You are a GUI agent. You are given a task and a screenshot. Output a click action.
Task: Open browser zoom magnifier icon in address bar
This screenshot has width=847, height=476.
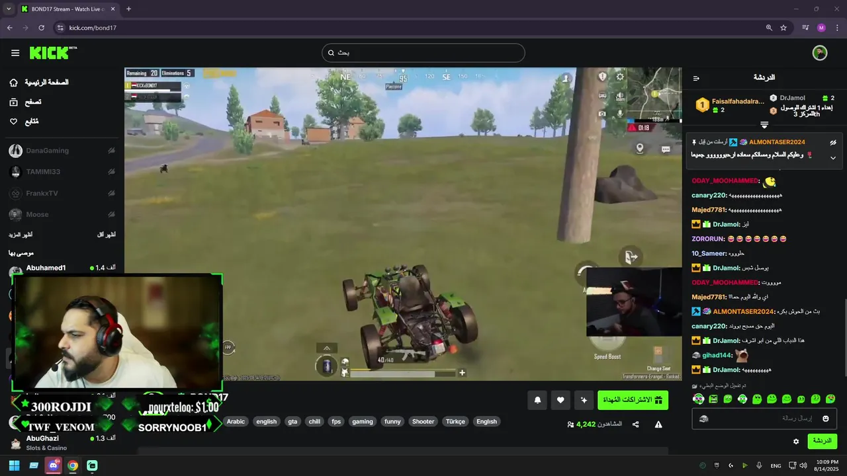769,28
